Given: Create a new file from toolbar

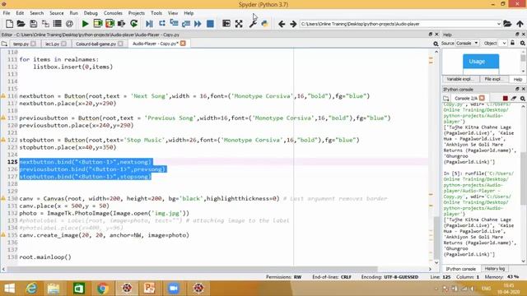Looking at the screenshot, I should [9, 24].
